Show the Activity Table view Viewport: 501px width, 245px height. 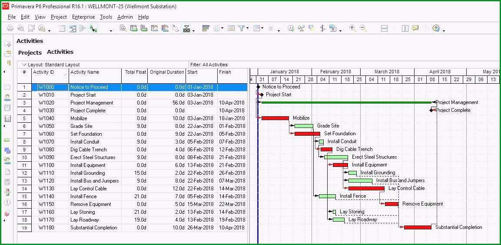point(62,28)
